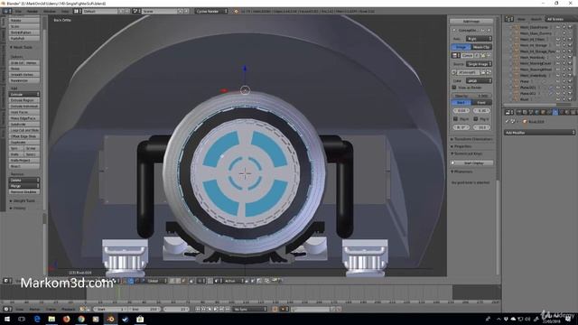Select Back background image placement

click(x=461, y=102)
